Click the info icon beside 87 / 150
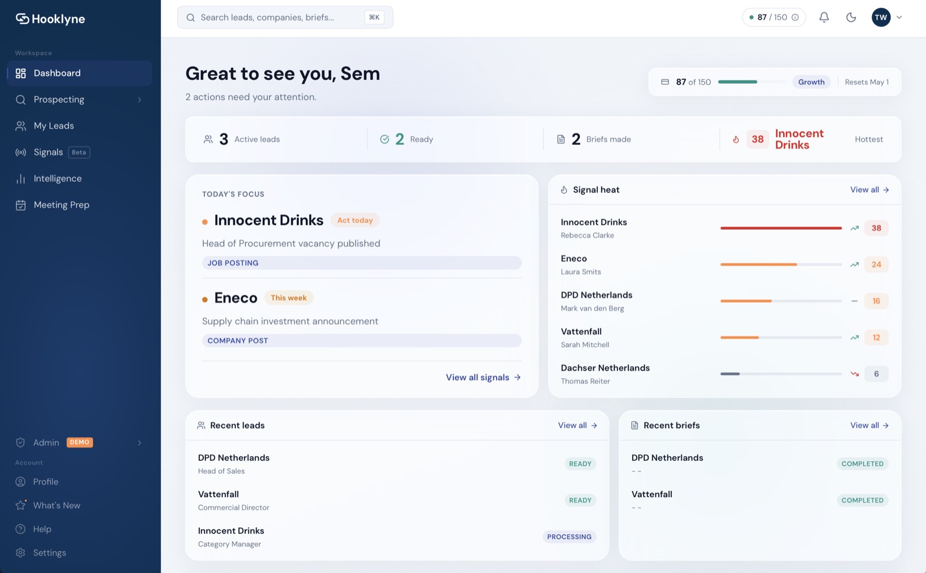Image resolution: width=926 pixels, height=573 pixels. pos(795,17)
